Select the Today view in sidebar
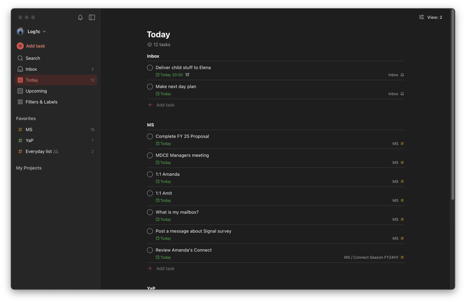 32,80
